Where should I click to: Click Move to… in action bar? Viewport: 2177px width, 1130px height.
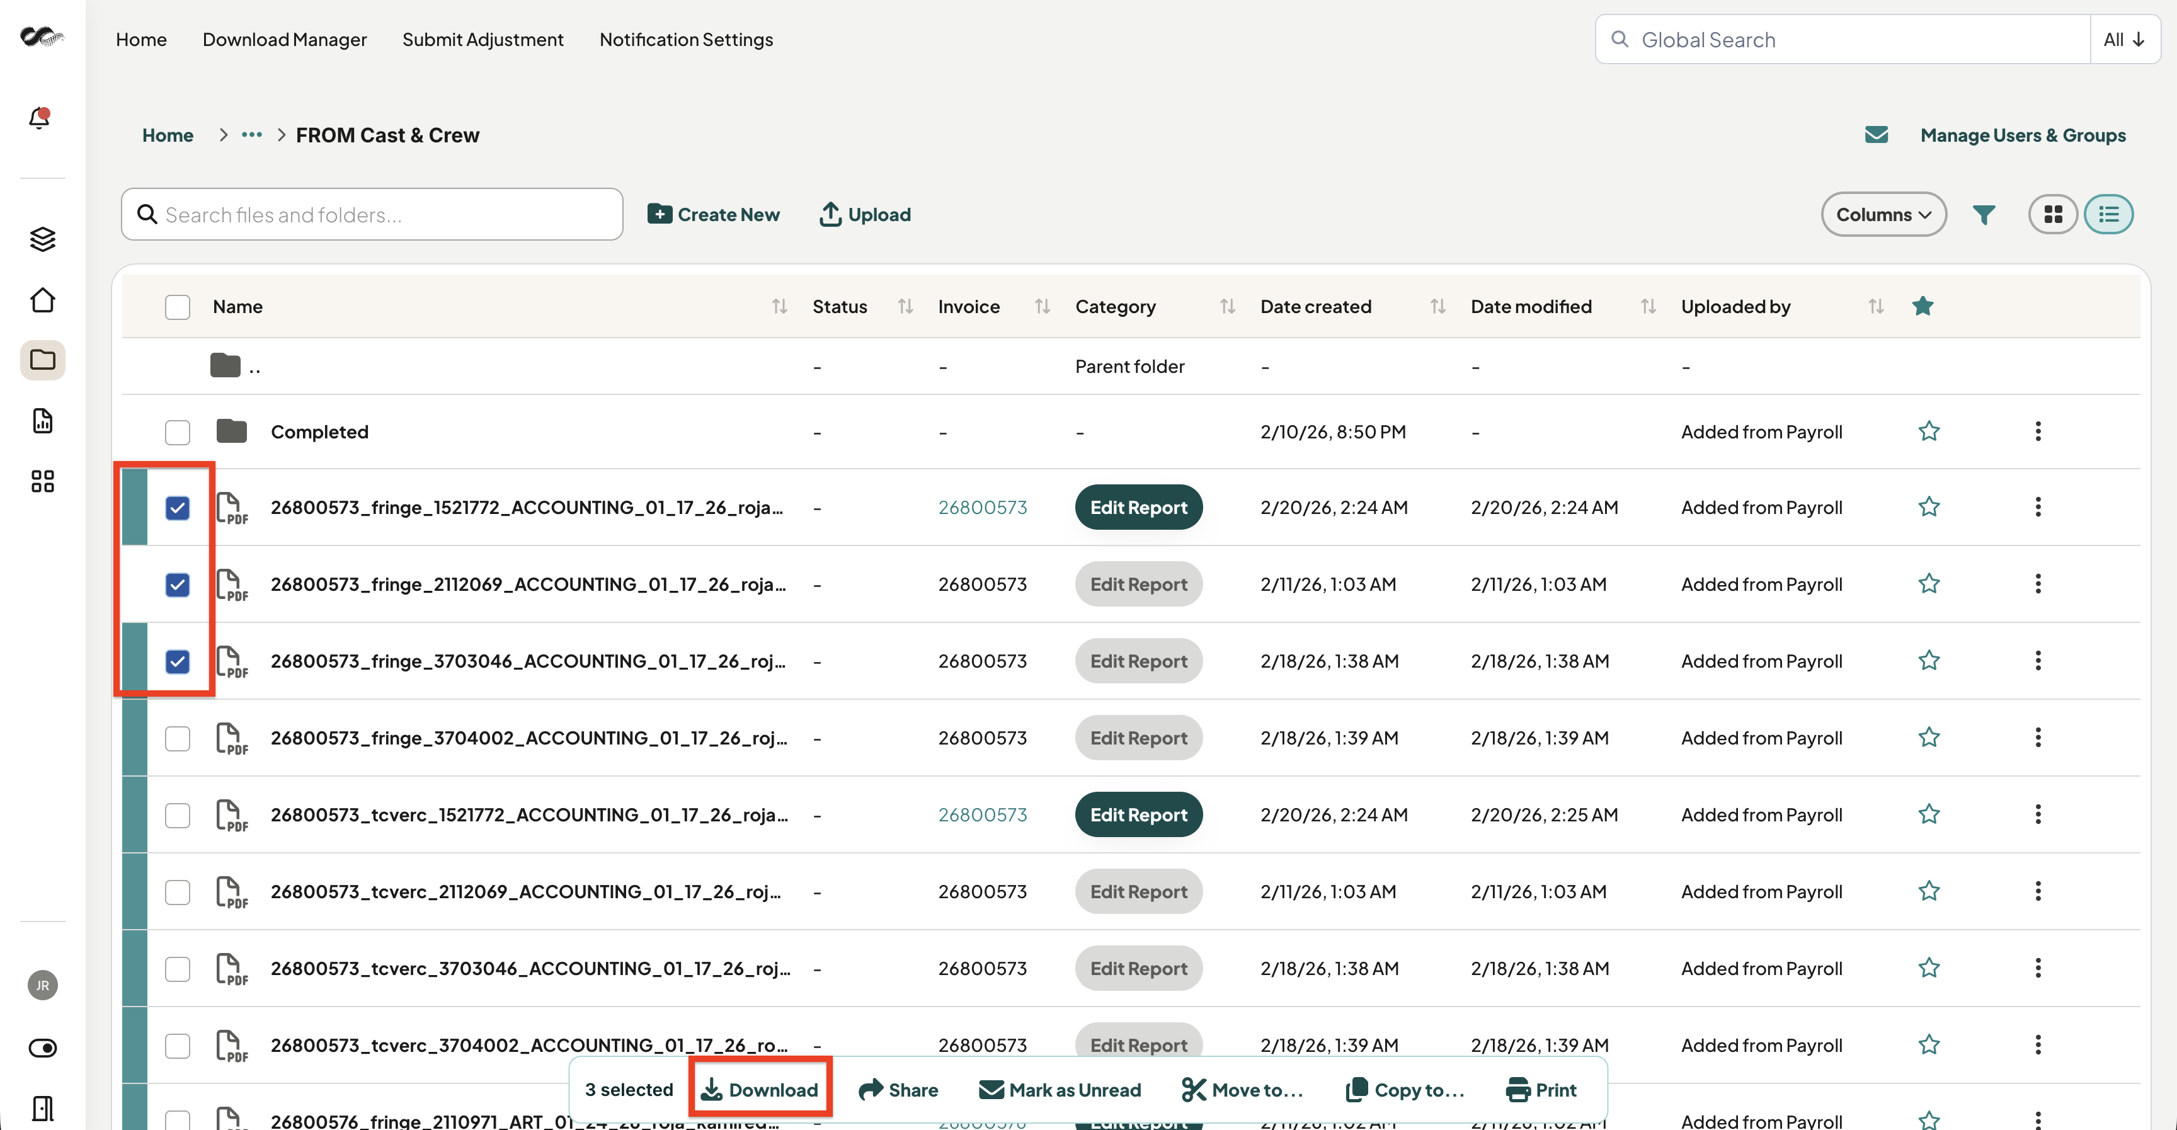coord(1242,1090)
